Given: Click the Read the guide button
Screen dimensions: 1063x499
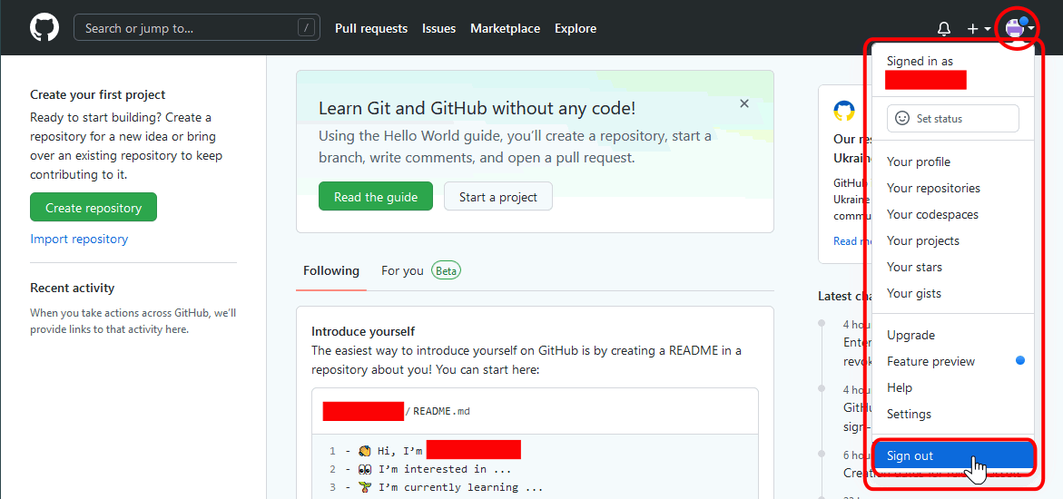Looking at the screenshot, I should (376, 197).
